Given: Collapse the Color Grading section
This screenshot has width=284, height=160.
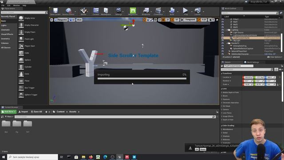Looking at the screenshot, I should pyautogui.click(x=222, y=125).
